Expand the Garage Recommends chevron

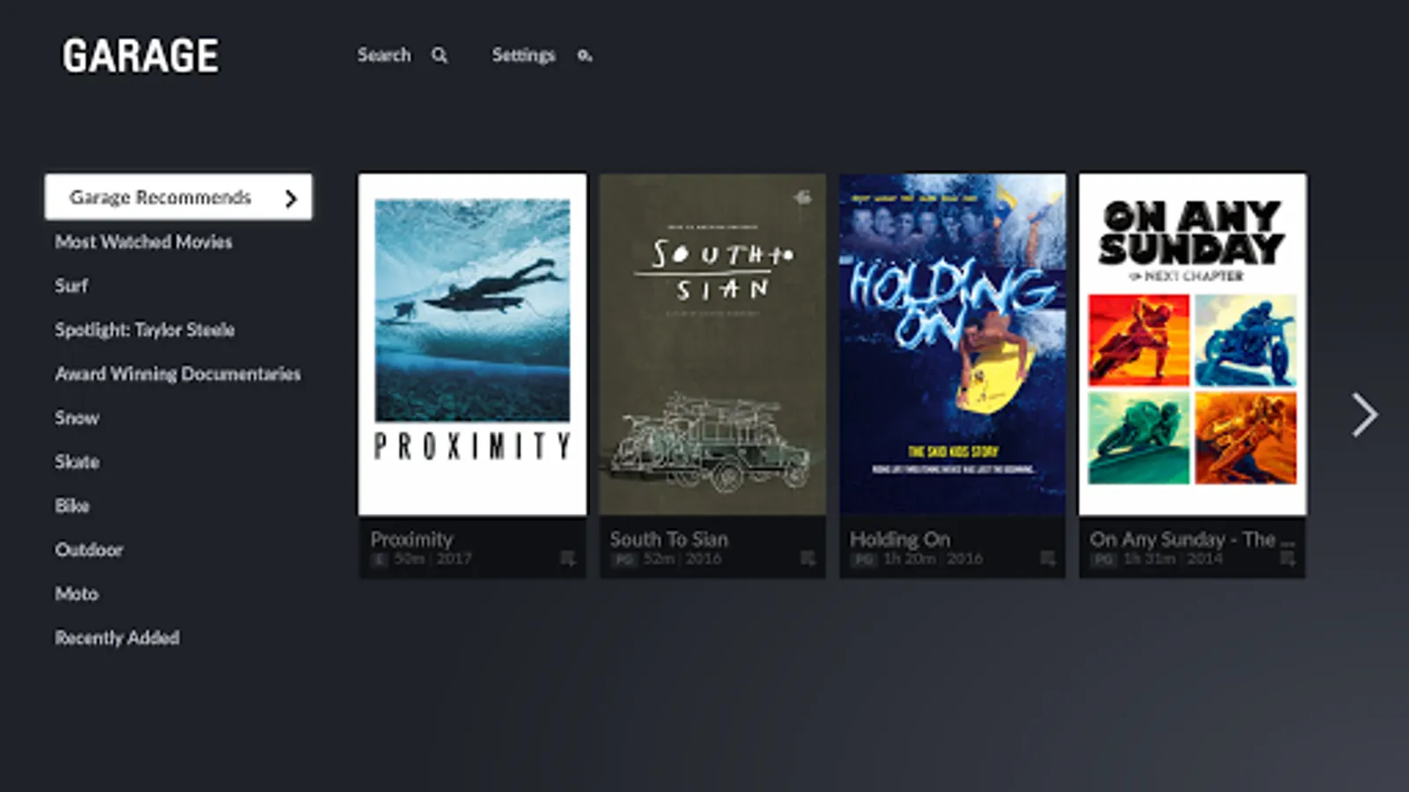point(291,199)
